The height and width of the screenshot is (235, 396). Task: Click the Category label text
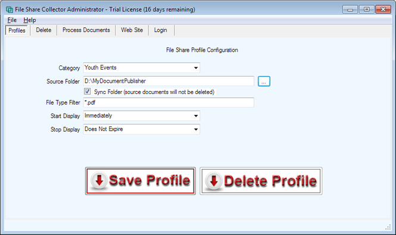(x=69, y=68)
